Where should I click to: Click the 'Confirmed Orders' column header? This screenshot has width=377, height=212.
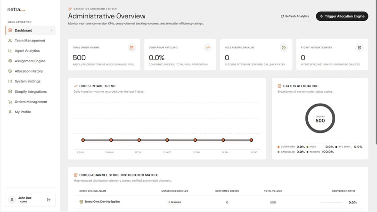coord(227,191)
